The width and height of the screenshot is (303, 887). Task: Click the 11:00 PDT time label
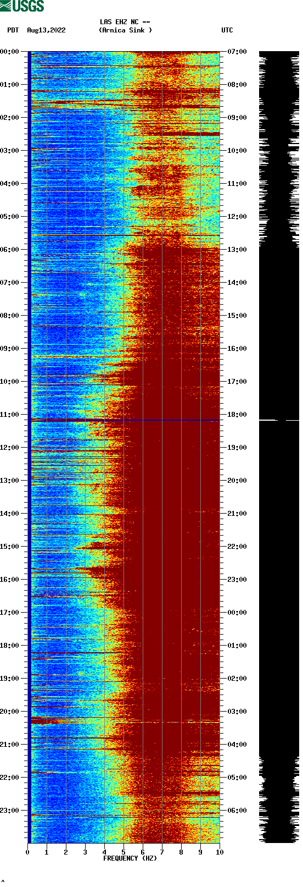(10, 415)
